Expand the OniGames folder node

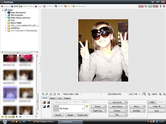tap(6, 28)
